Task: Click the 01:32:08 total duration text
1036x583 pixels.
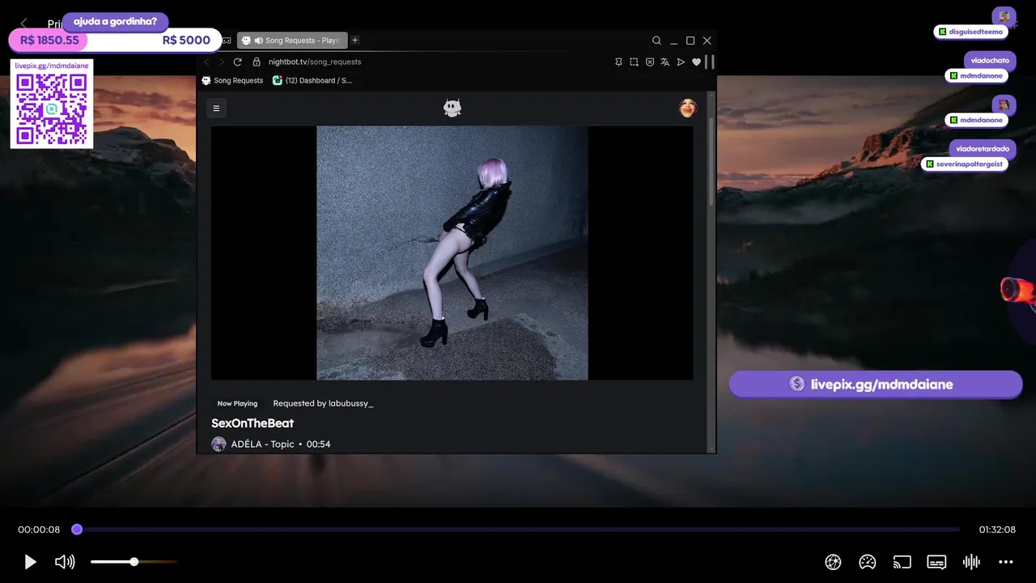Action: pos(997,530)
